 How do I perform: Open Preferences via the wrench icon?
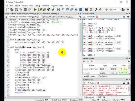(96, 10)
